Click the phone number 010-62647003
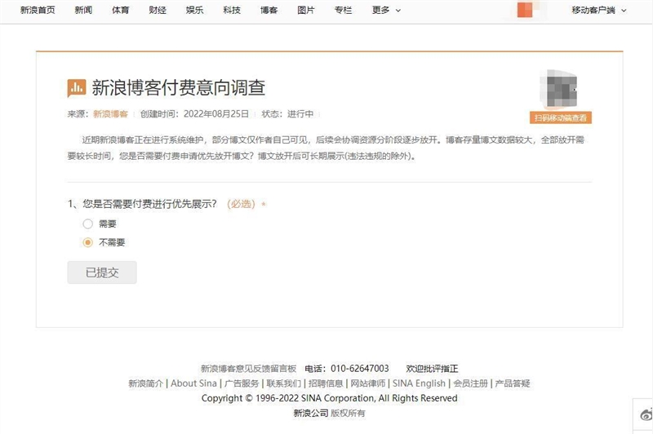 pyautogui.click(x=360, y=369)
